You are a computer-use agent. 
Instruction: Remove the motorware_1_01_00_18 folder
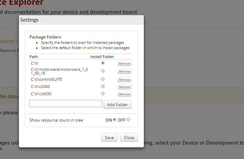[125, 71]
